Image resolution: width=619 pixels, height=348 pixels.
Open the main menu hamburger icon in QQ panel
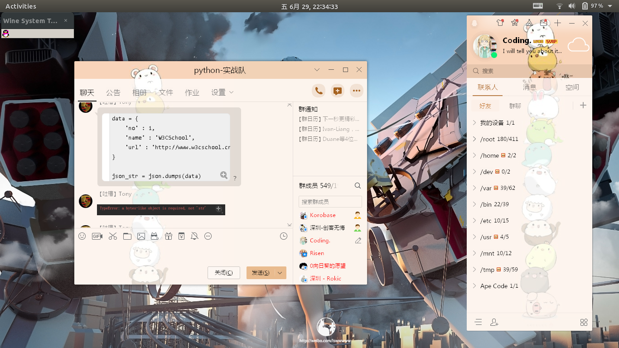pyautogui.click(x=478, y=322)
